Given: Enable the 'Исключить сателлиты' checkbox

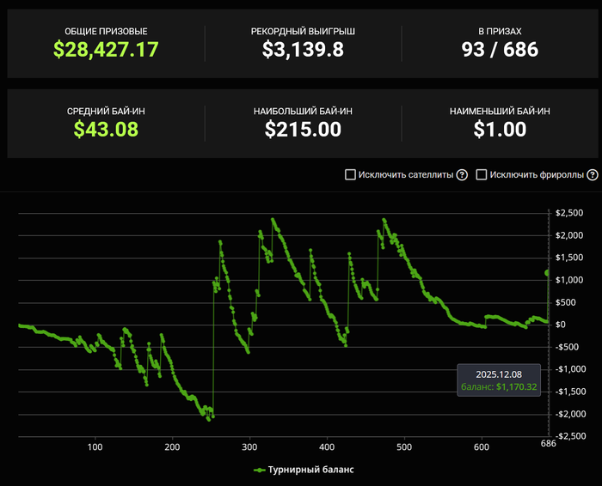Looking at the screenshot, I should click(350, 175).
